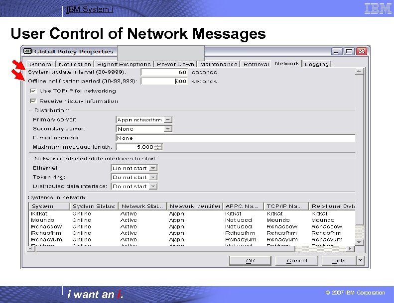Viewport: 394px width, 303px height.
Task: Switch to the Retrieval tab
Action: coord(256,64)
